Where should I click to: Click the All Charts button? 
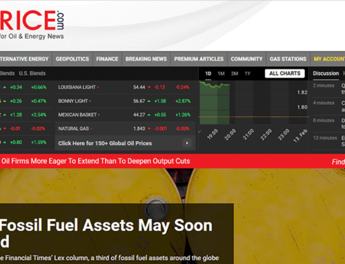pyautogui.click(x=285, y=73)
